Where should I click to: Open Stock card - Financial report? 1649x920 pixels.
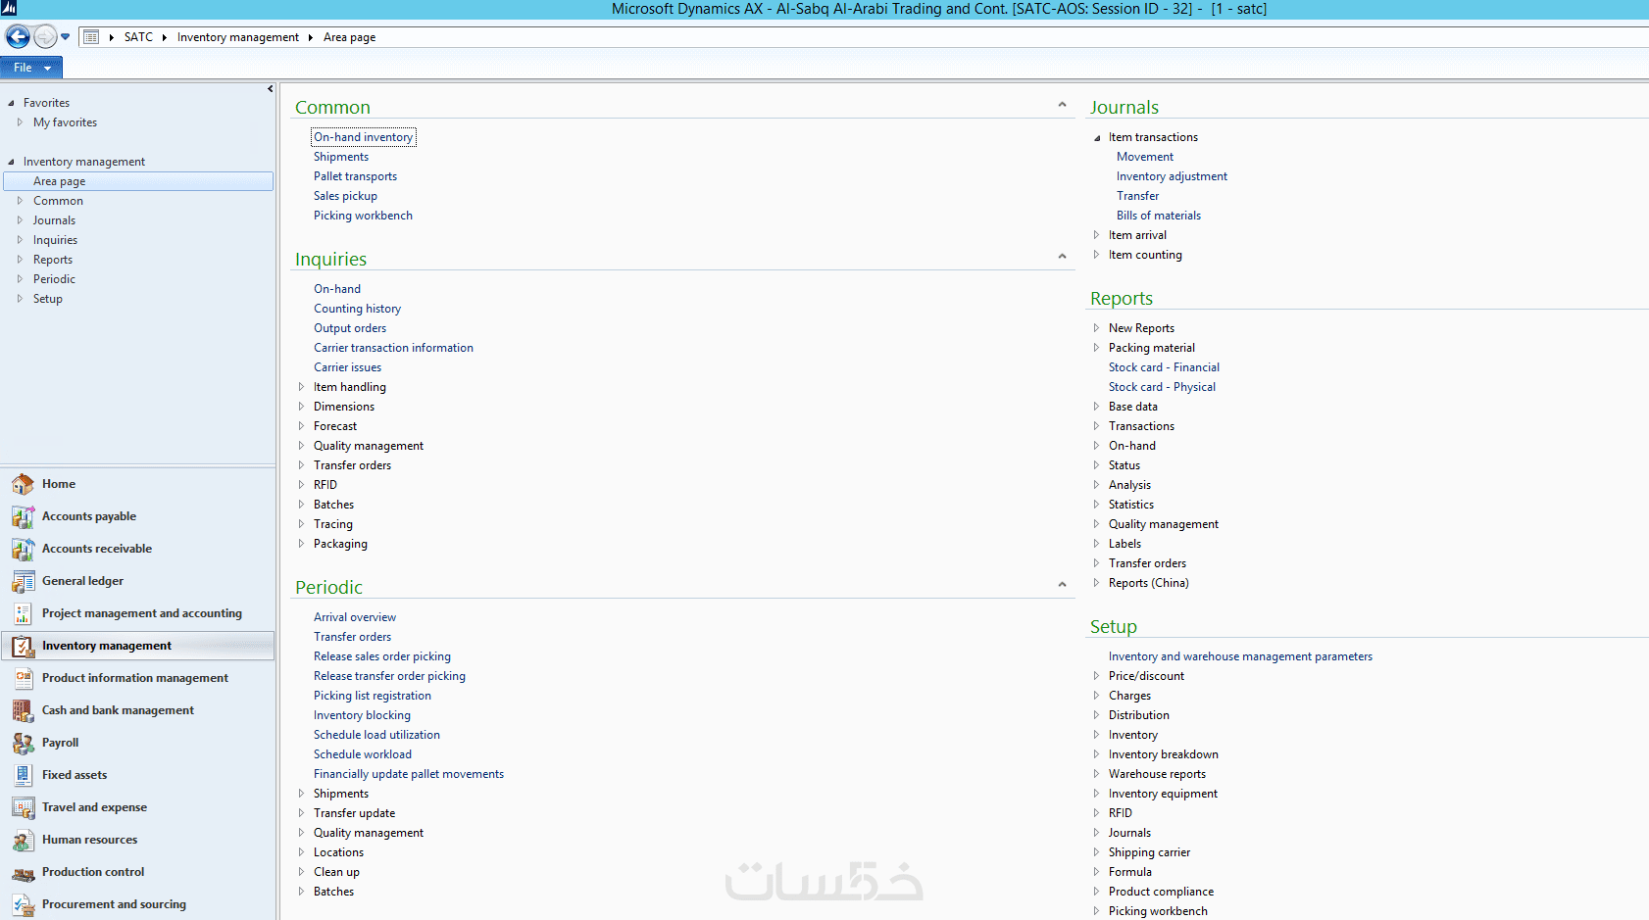pos(1165,367)
